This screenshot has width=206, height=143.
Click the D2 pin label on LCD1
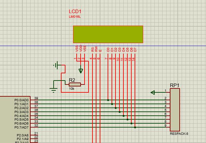pos(116,50)
